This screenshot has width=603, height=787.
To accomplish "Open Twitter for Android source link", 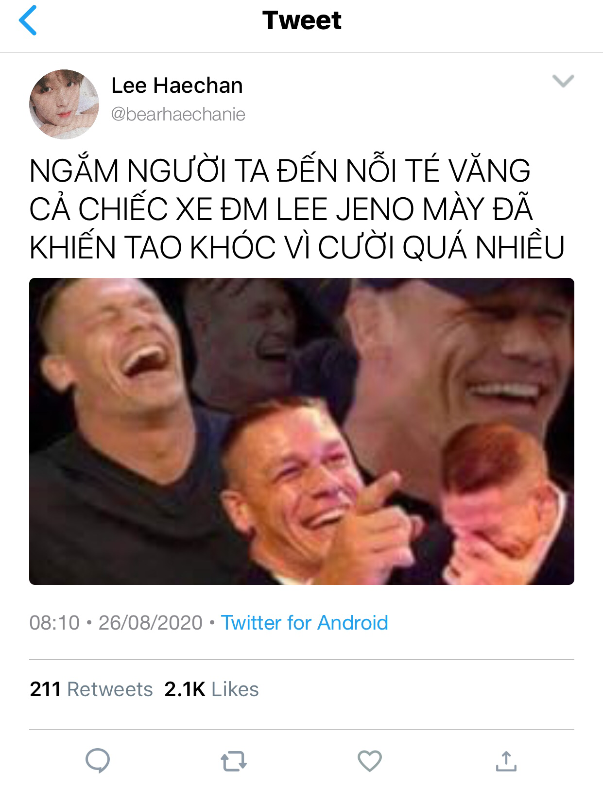I will click(305, 622).
